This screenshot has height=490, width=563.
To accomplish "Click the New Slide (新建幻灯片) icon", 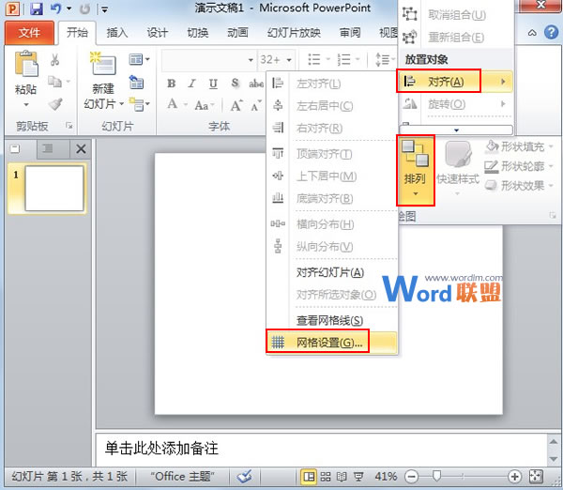I will point(103,63).
